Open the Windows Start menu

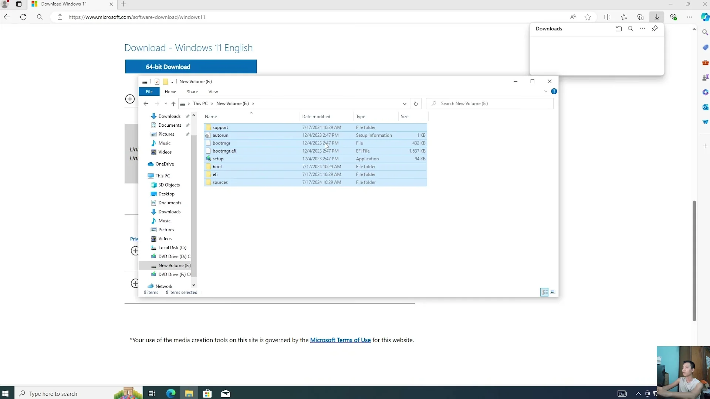(6, 393)
